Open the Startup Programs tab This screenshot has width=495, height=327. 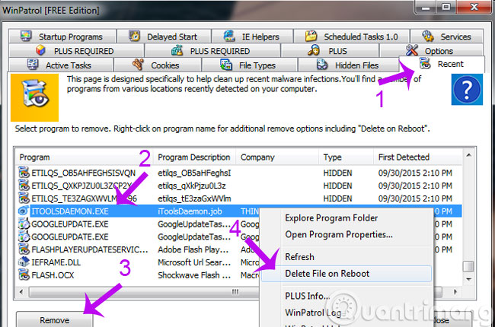(62, 37)
